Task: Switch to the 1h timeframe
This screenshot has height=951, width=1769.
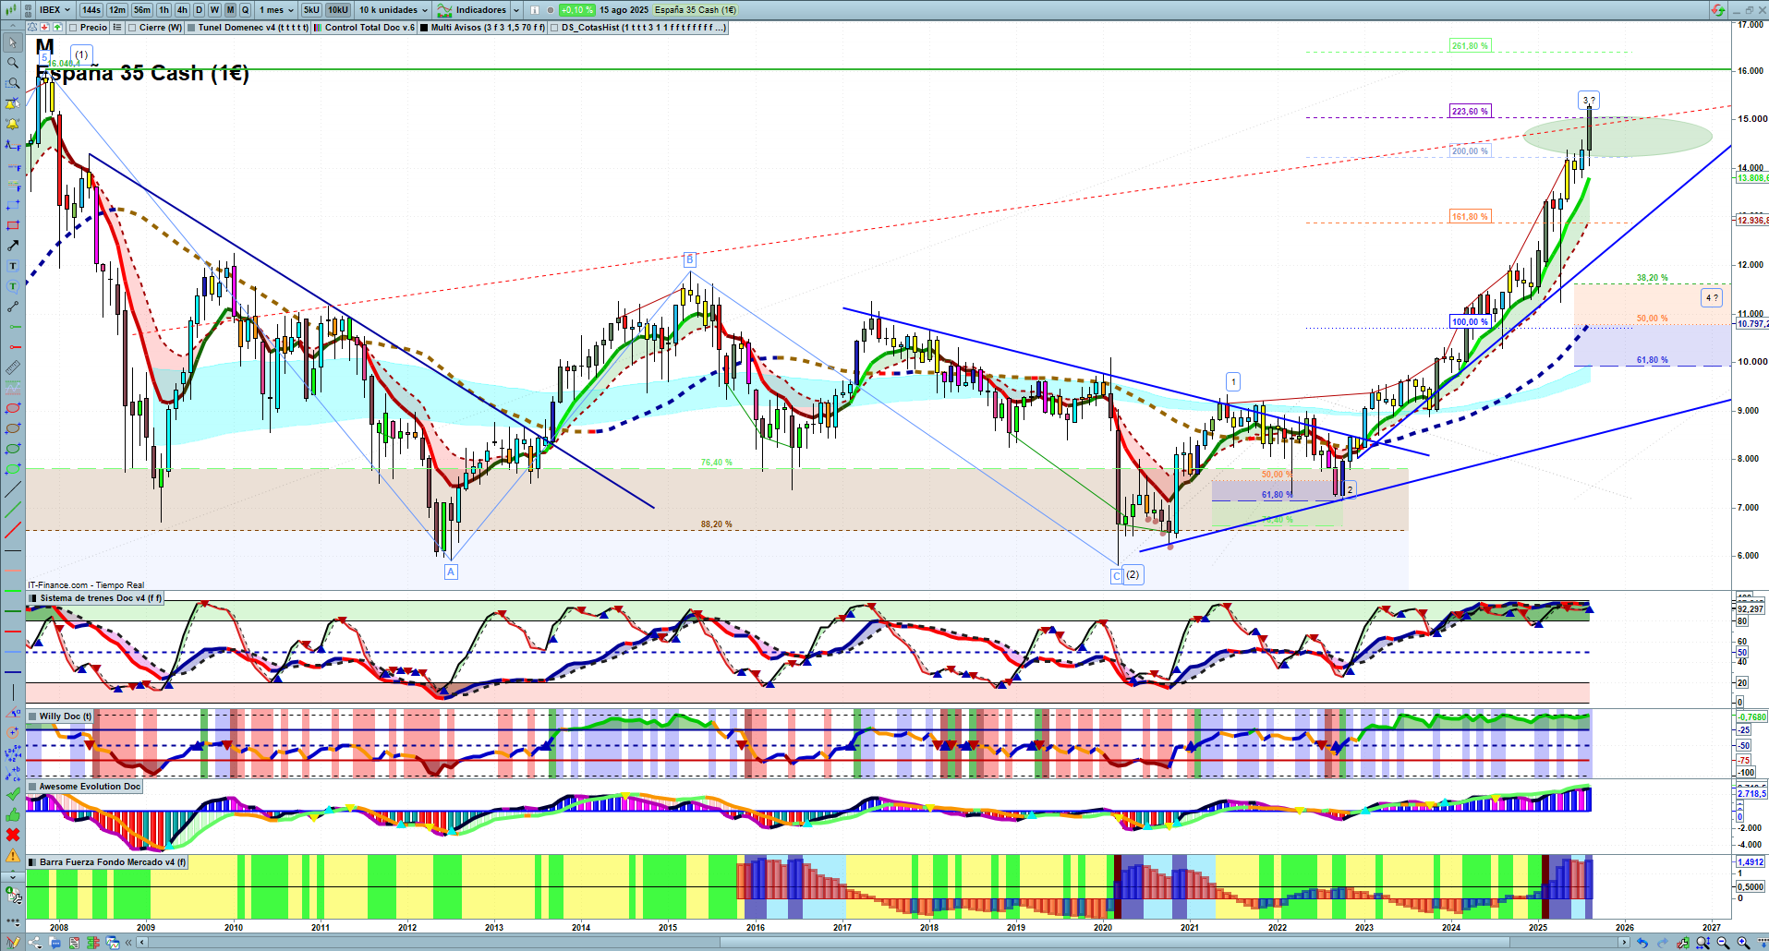Action: coord(164,10)
